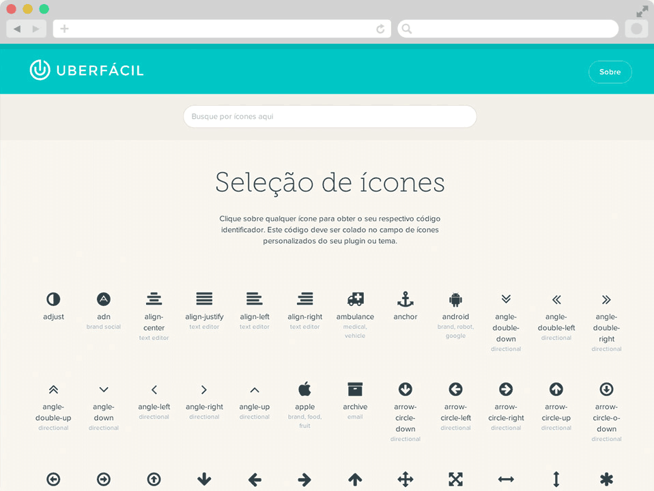Viewport: 654px width, 491px height.
Task: Focus the 'Busque por ícones aqui' search field
Action: point(329,117)
